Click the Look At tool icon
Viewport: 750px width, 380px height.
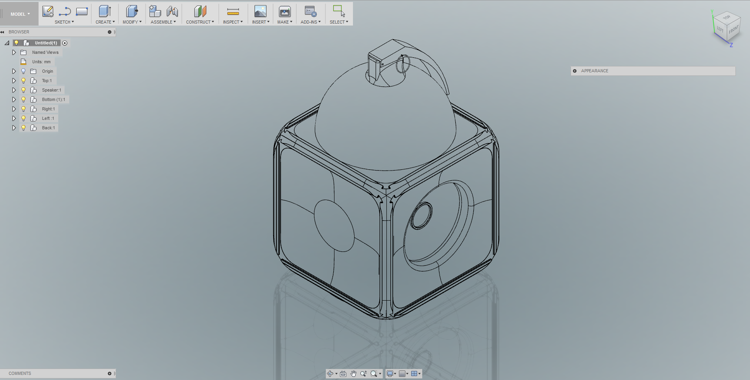pyautogui.click(x=343, y=374)
